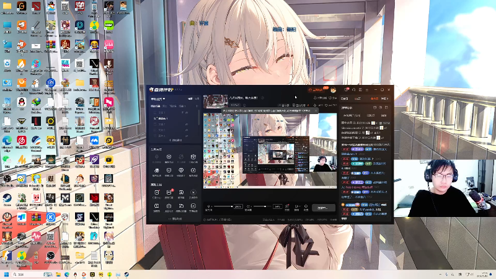Image resolution: width=496 pixels, height=279 pixels.
Task: Click the orange hot label in the right panel header
Action: tap(374, 99)
